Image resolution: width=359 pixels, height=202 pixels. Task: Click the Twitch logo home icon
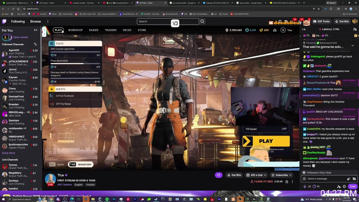pyautogui.click(x=4, y=21)
